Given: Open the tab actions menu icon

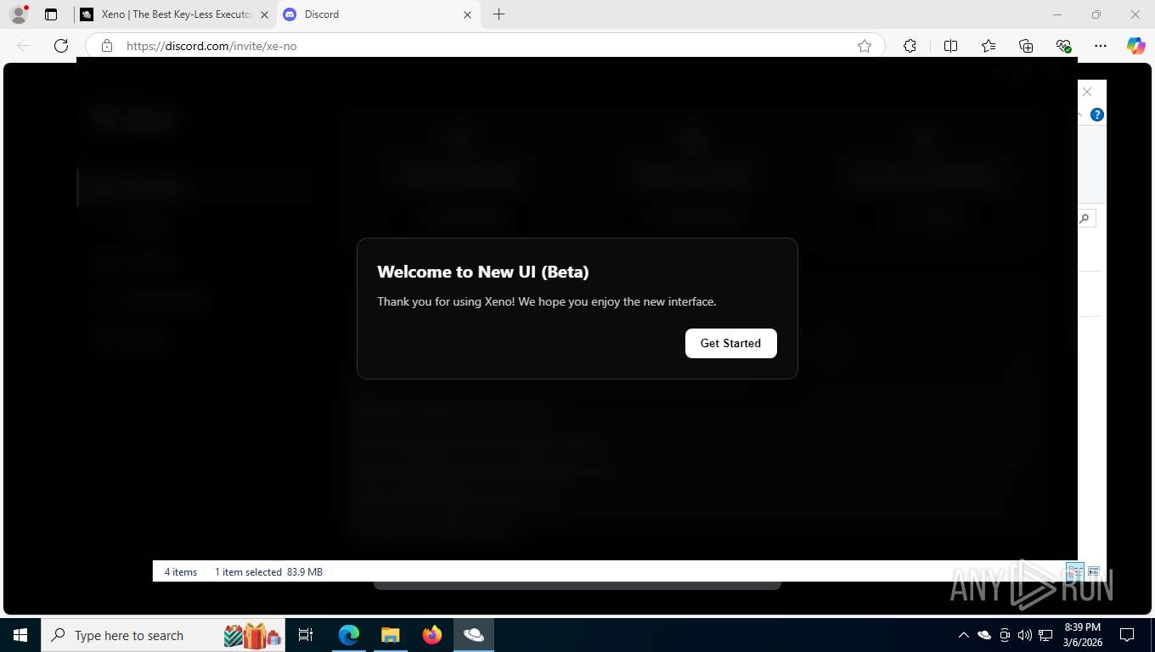Looking at the screenshot, I should click(51, 14).
